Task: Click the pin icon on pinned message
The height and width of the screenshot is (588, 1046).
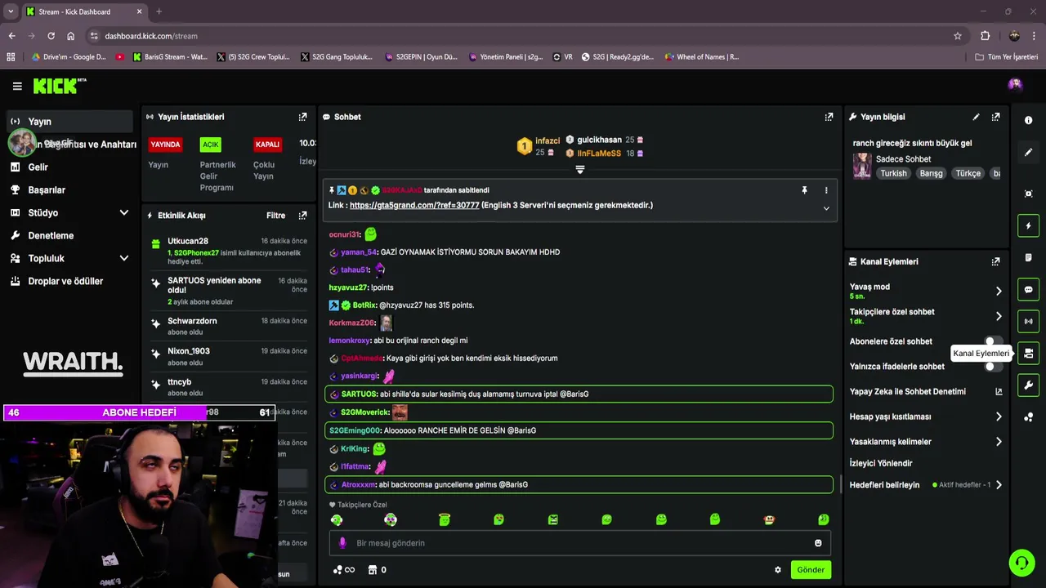Action: click(804, 190)
